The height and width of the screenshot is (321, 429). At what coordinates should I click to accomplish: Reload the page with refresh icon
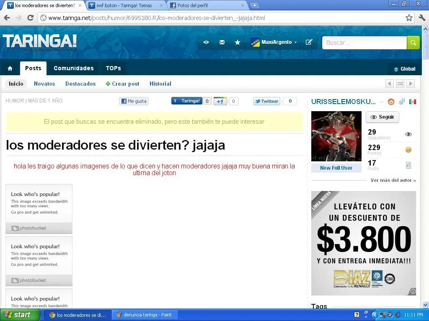coord(30,18)
